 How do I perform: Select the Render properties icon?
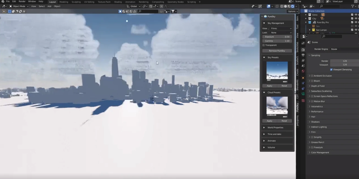point(303,49)
